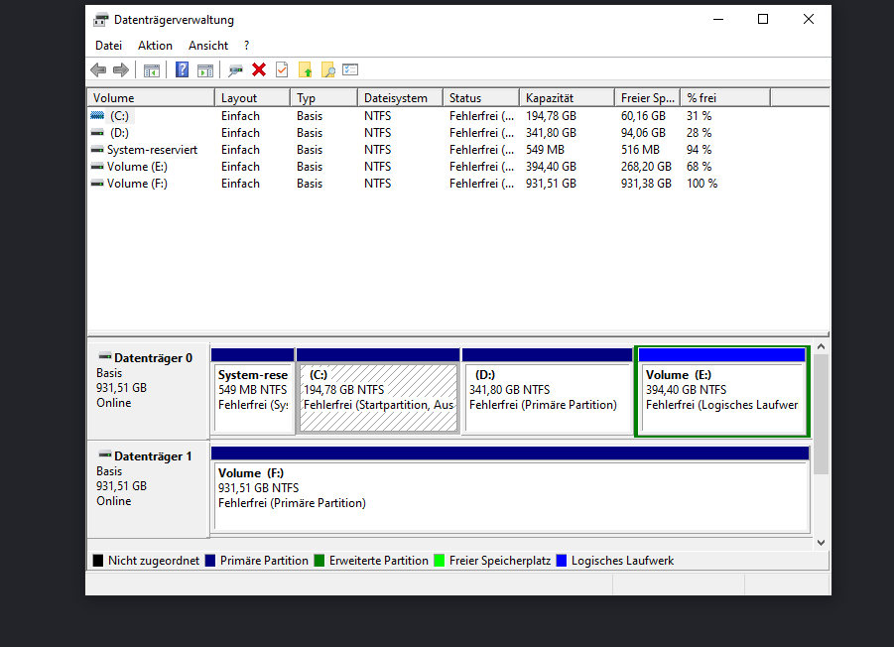Sort by the Volume column header
The width and height of the screenshot is (894, 647).
pos(151,98)
